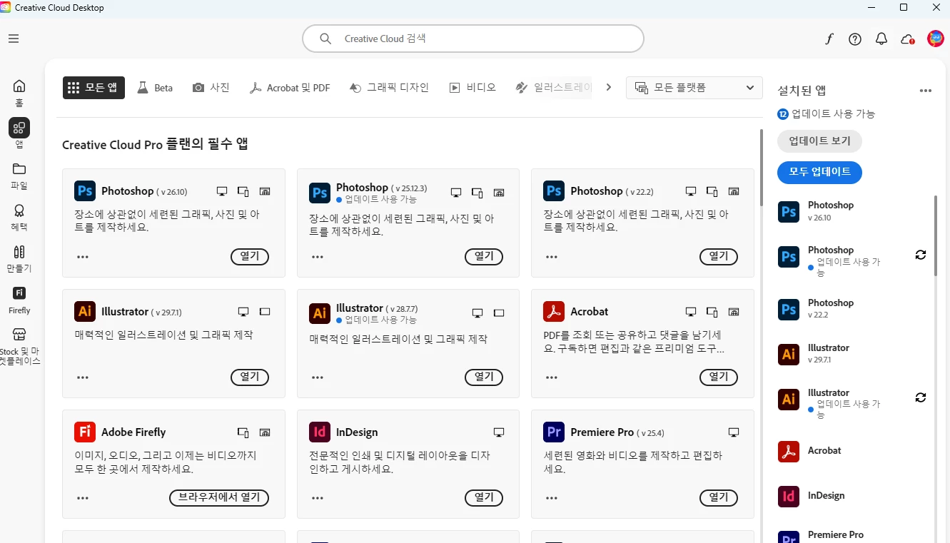Open Premiere Pro with its 열기 button

coord(719,497)
